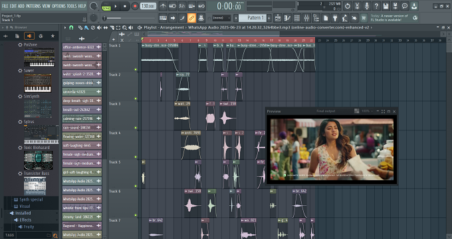This screenshot has width=452, height=239.
Task: Toggle the highlighted link/snap orange button
Action: (x=191, y=18)
